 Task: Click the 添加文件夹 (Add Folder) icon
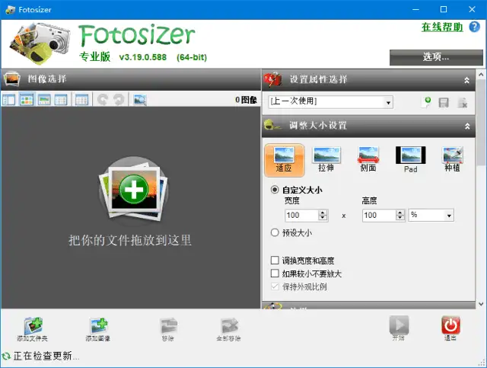32,326
